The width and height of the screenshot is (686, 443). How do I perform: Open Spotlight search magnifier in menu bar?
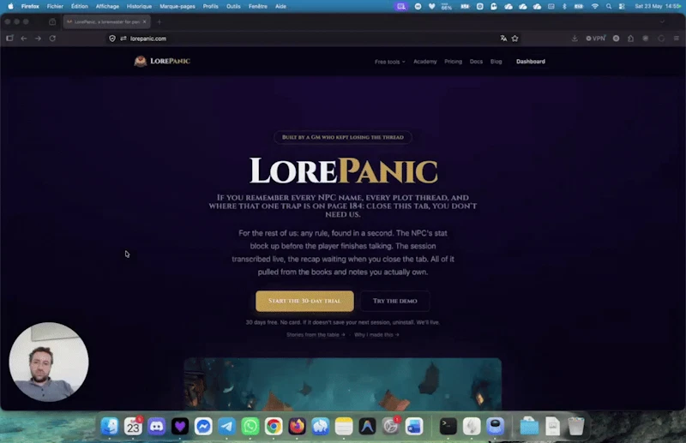point(609,6)
